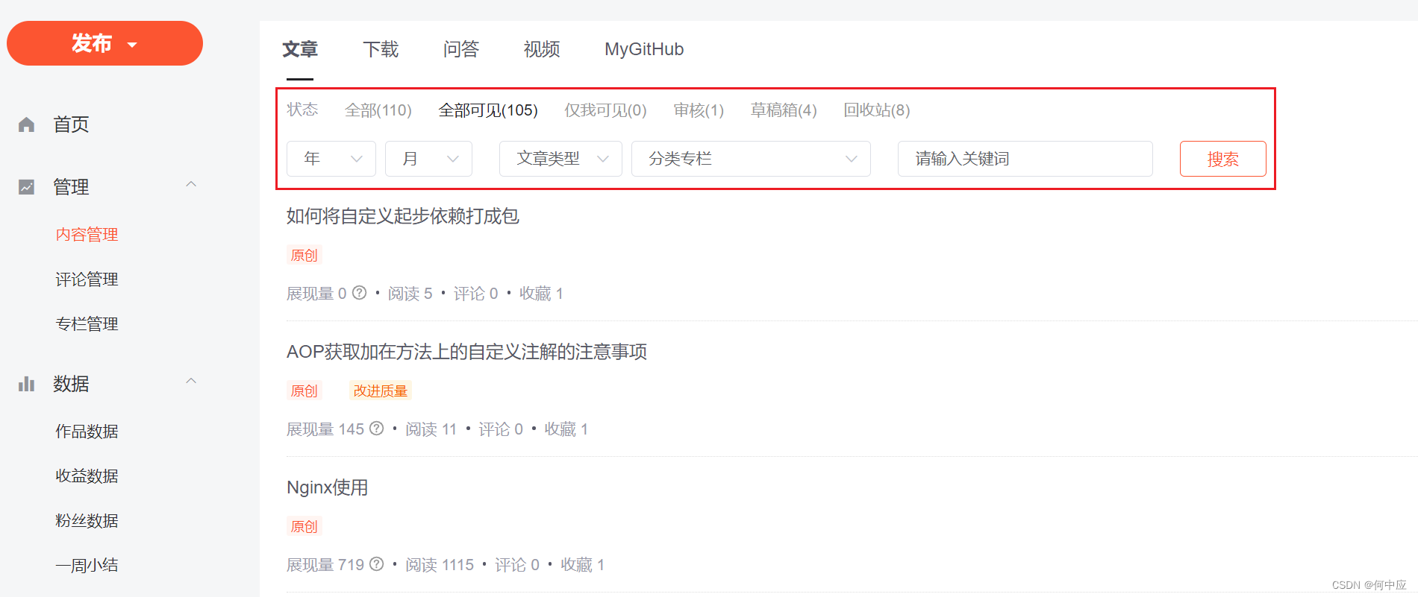Go to 首页 in sidebar
This screenshot has width=1418, height=597.
(x=71, y=124)
